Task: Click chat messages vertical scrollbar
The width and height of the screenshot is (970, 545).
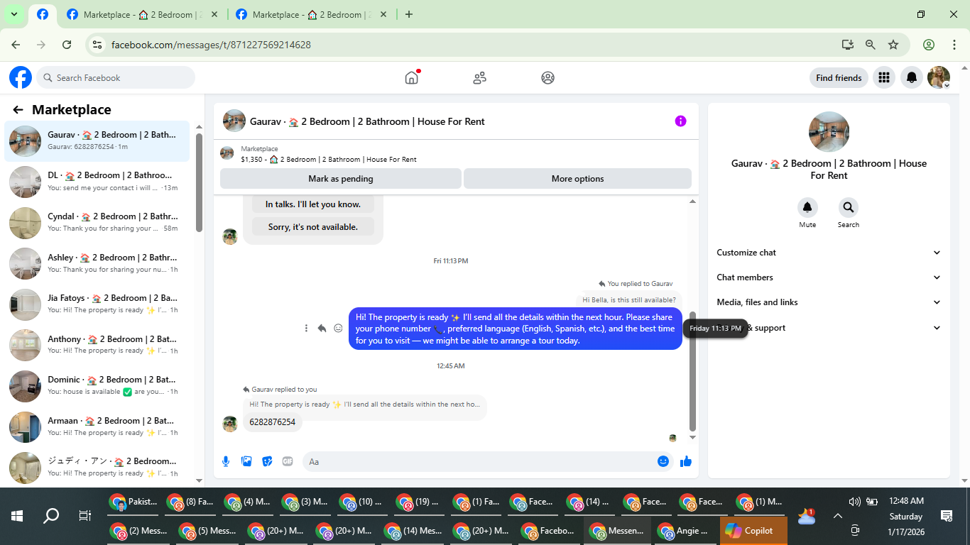Action: (693, 372)
